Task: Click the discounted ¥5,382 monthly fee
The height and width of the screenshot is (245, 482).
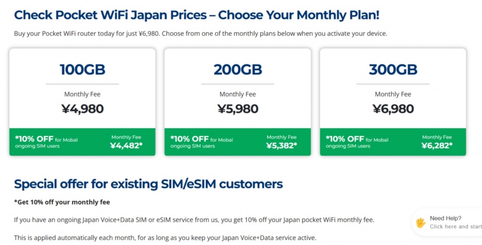Action: tap(281, 146)
